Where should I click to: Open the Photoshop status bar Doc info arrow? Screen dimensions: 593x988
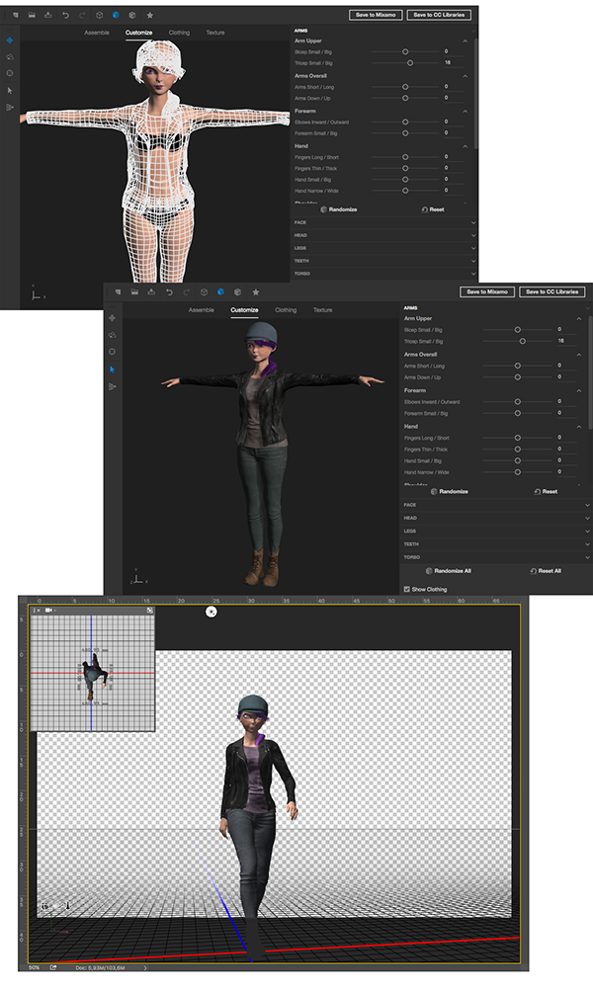point(145,968)
